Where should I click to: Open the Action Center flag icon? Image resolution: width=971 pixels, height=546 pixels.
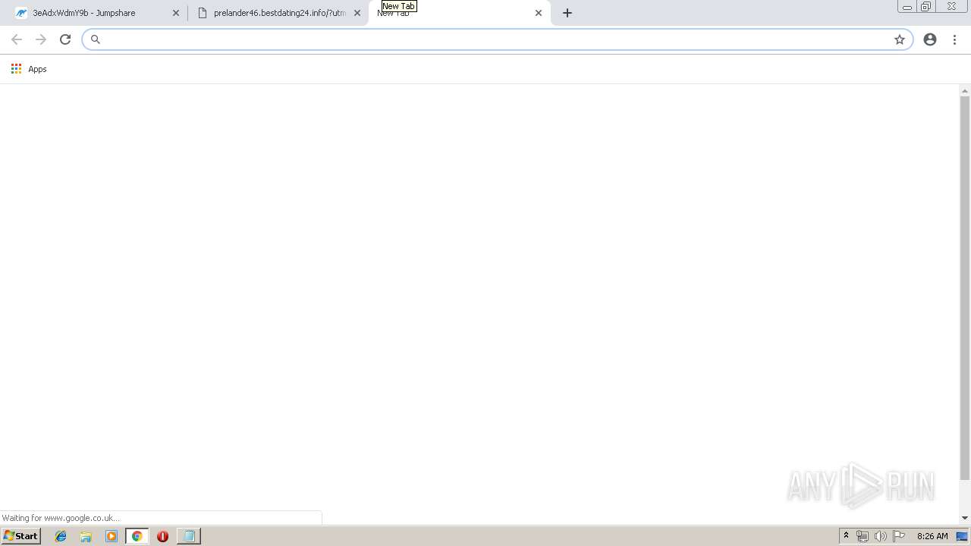899,536
